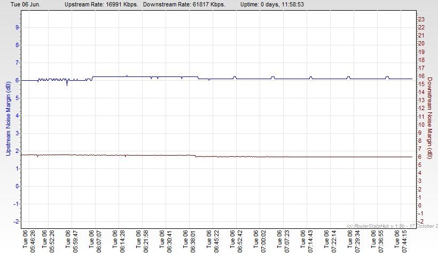This screenshot has height=254, width=438.
Task: Click the upstream axis value 3
Action: tap(17, 133)
